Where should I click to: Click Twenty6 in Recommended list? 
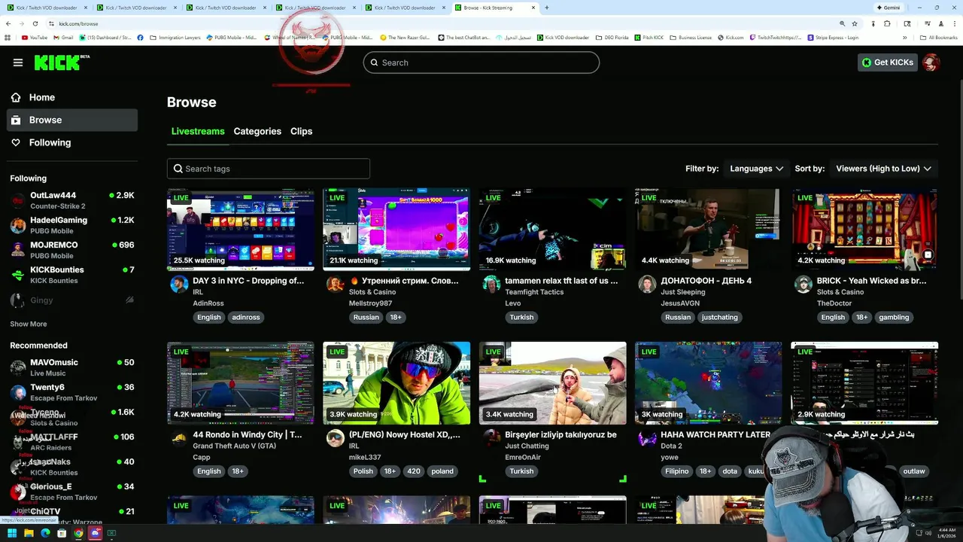(x=72, y=392)
